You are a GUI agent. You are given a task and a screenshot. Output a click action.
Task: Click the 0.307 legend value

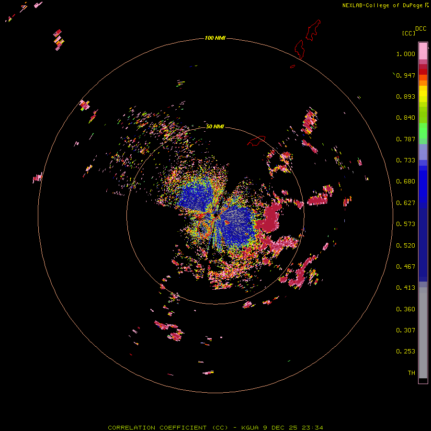coord(406,330)
